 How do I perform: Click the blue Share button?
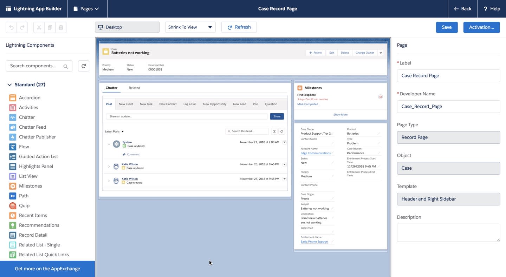coord(277,116)
